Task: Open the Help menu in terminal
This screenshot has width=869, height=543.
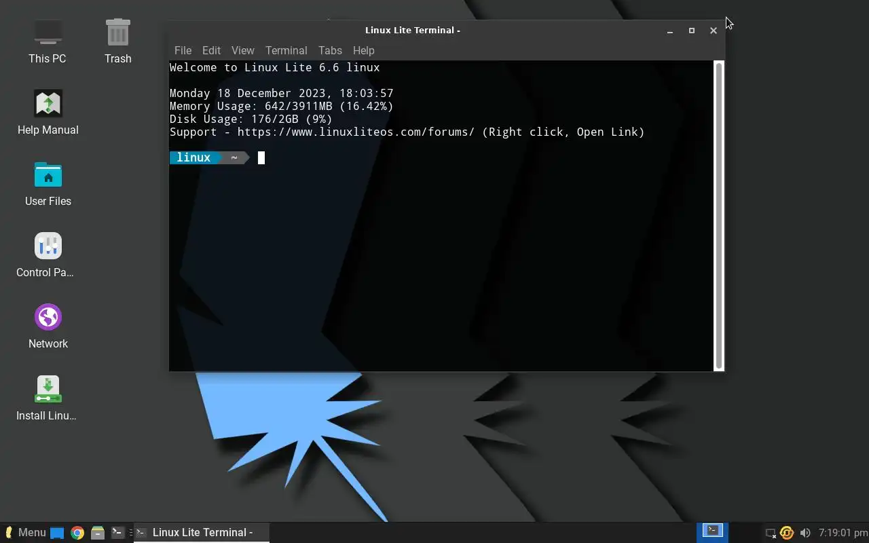Action: (363, 50)
